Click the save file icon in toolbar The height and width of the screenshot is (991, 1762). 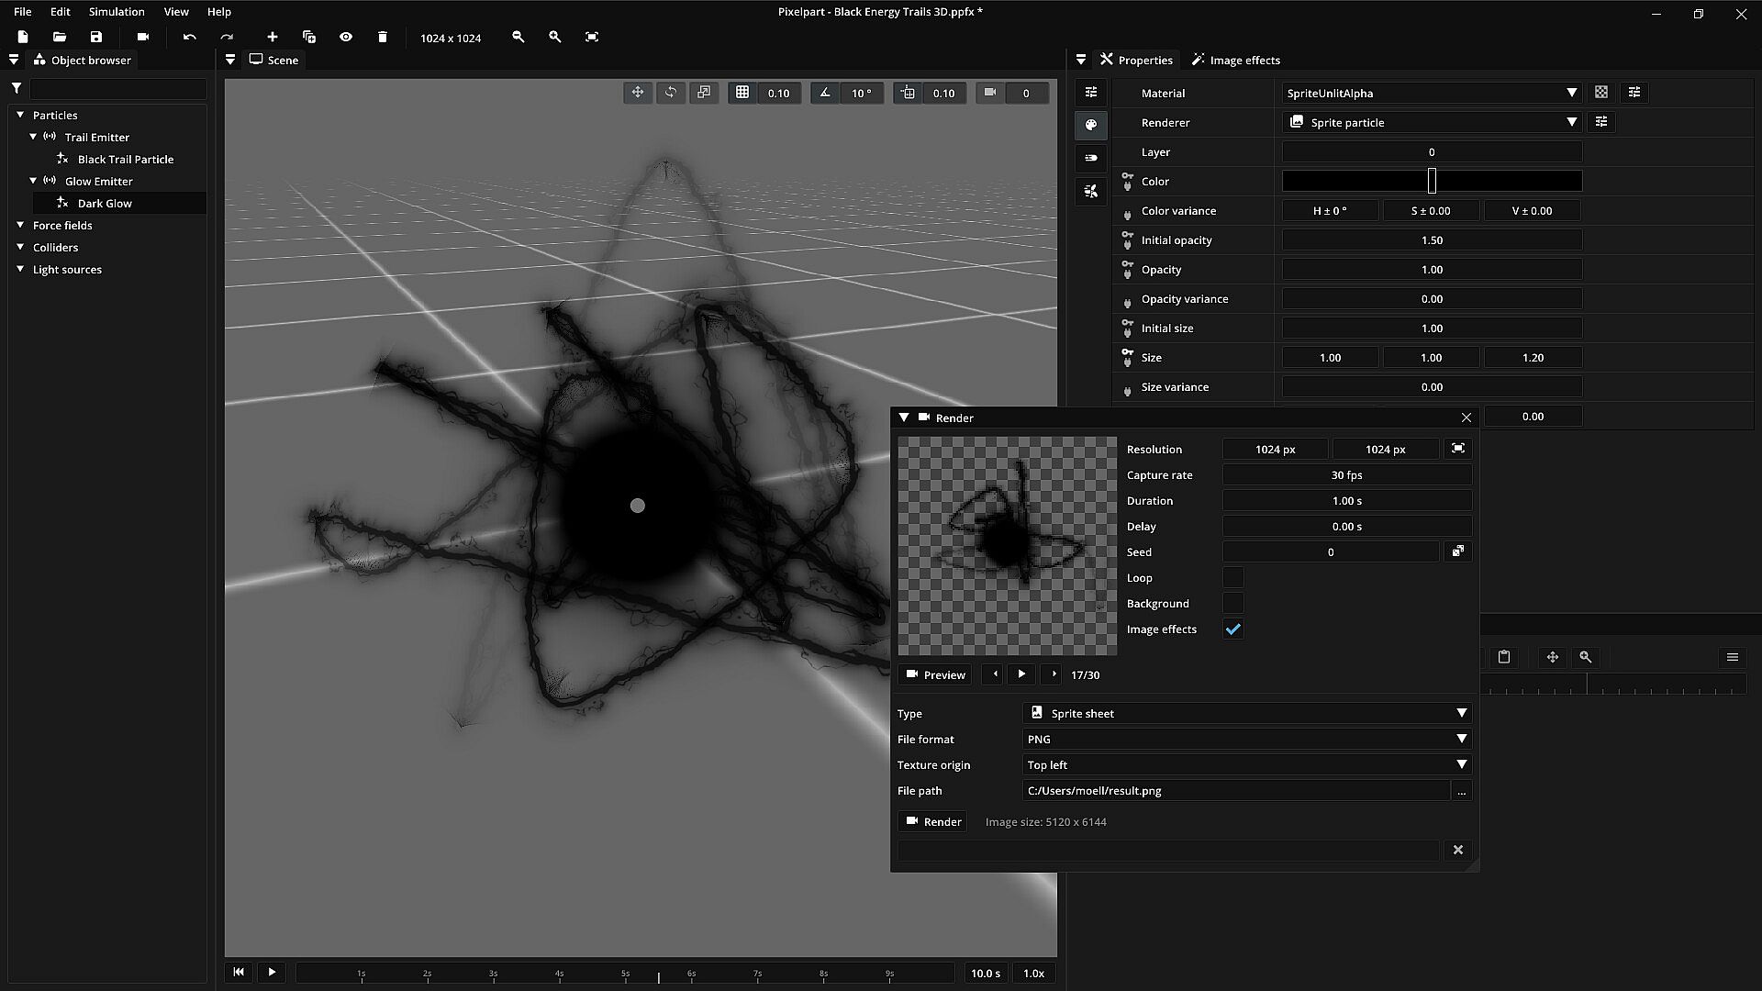pyautogui.click(x=96, y=37)
